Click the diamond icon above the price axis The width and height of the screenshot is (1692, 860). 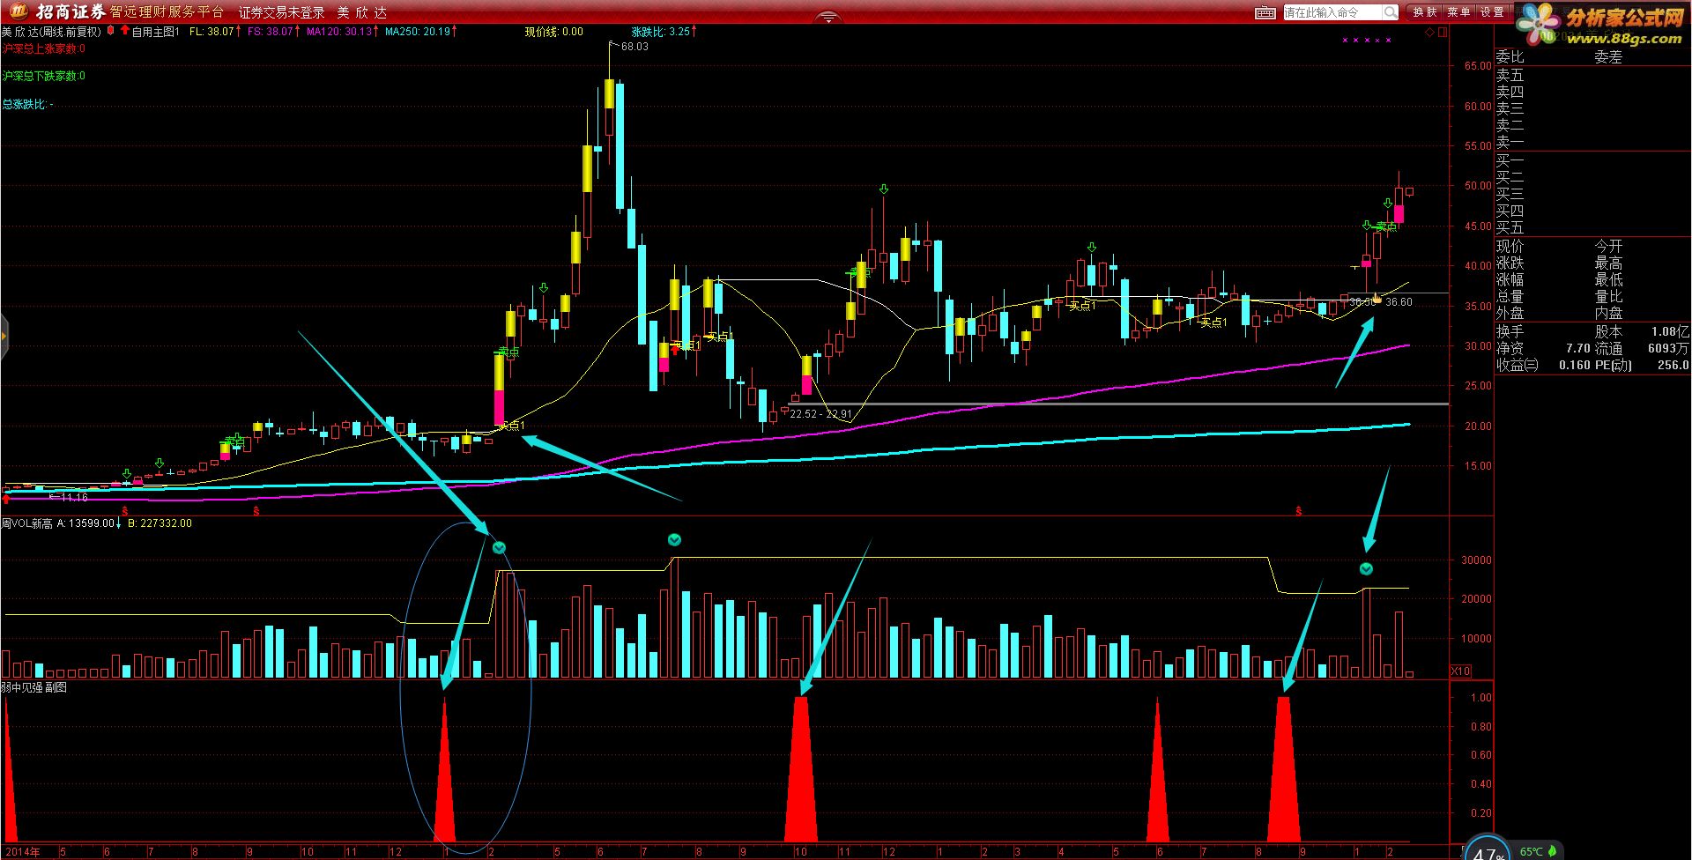(1429, 33)
